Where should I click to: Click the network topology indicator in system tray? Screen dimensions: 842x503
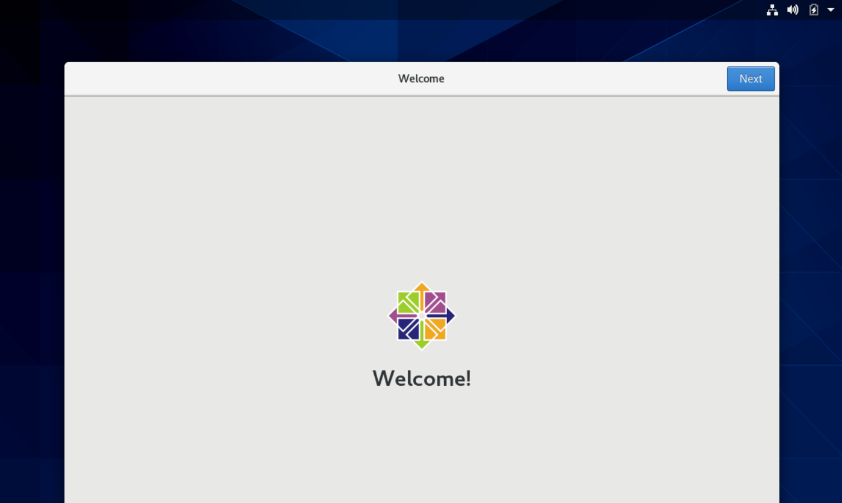772,9
